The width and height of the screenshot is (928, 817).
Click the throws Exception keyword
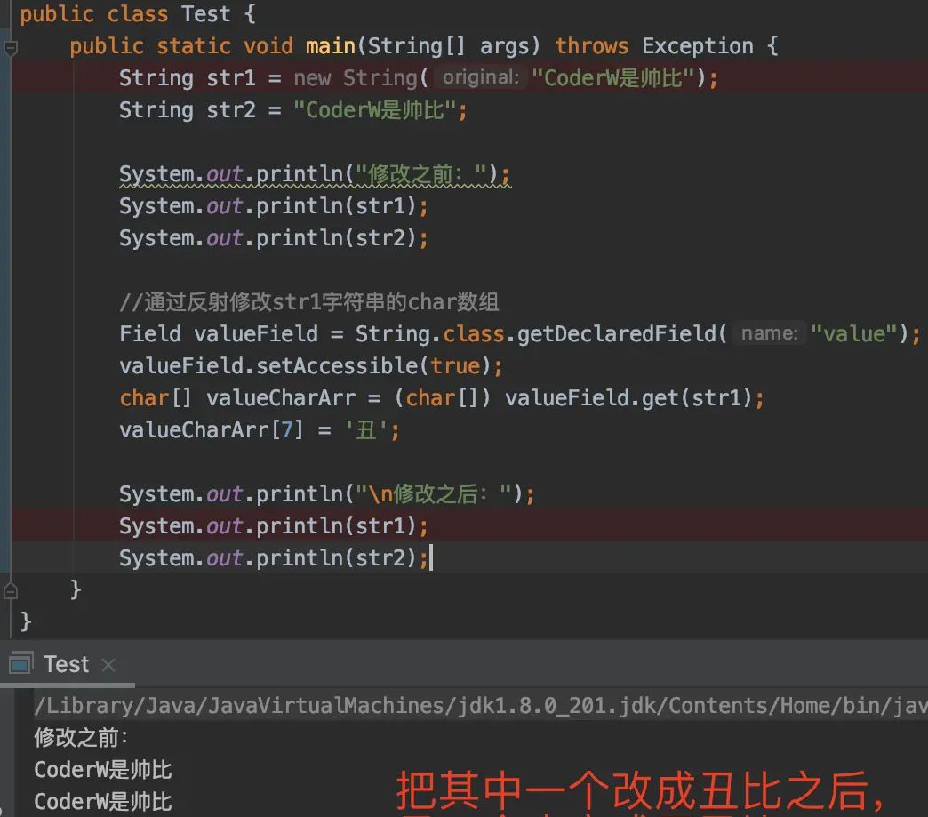[591, 45]
